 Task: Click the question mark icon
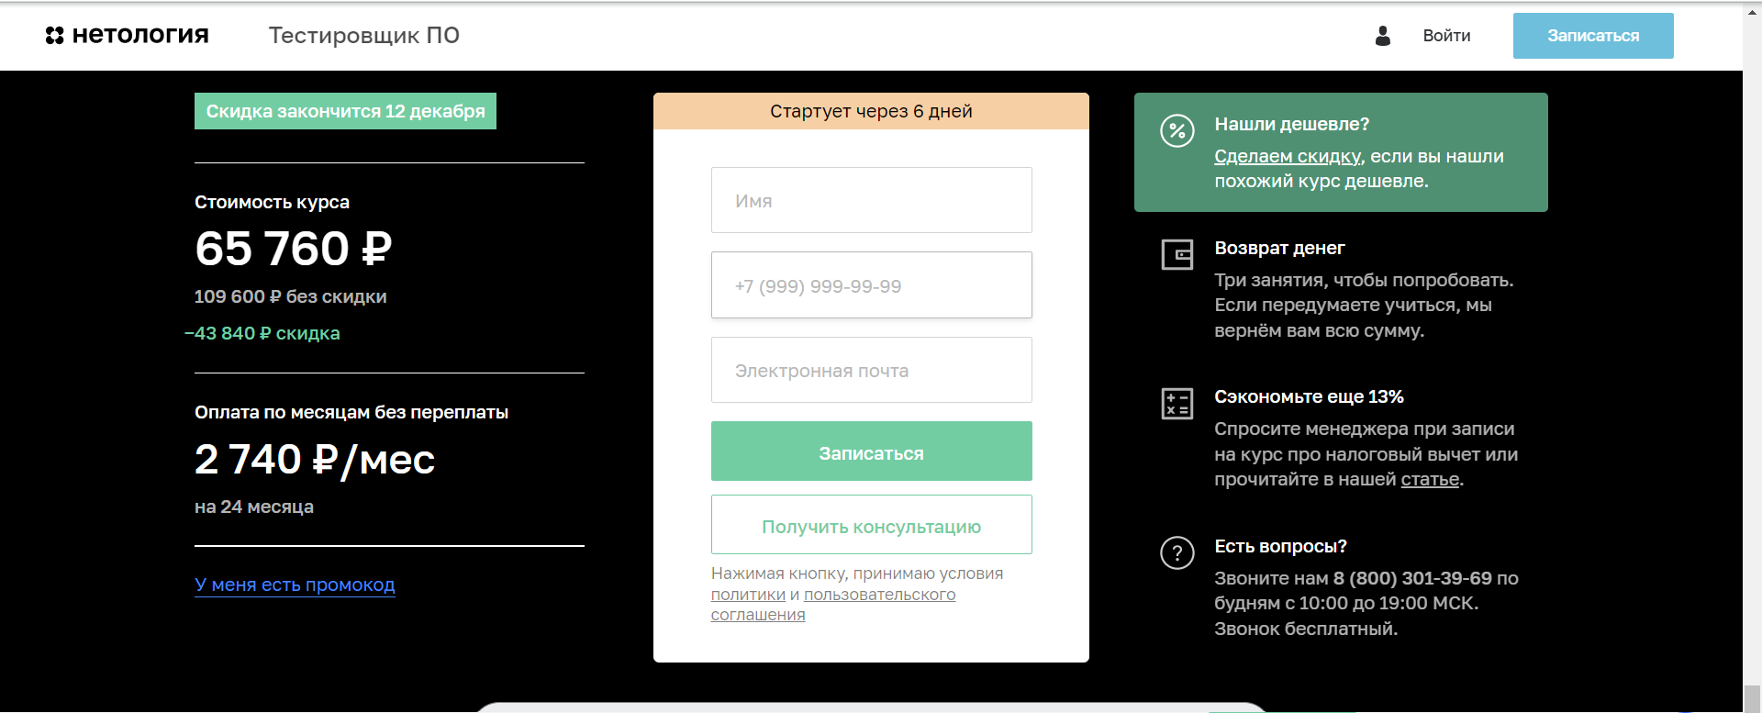pyautogui.click(x=1177, y=552)
